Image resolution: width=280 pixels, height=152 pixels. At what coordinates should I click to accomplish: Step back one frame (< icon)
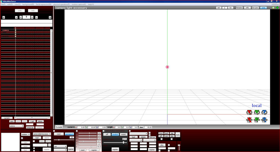[21, 17]
